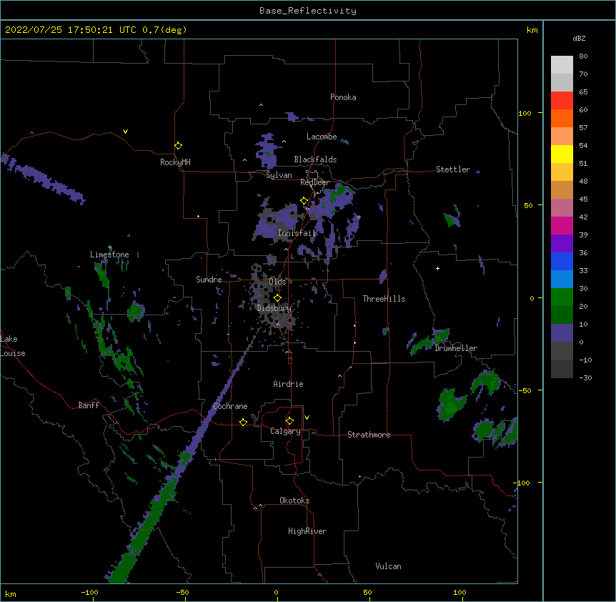Click the 80 value in dBZ legend
Screen dimensions: 616x602
[x=583, y=56]
